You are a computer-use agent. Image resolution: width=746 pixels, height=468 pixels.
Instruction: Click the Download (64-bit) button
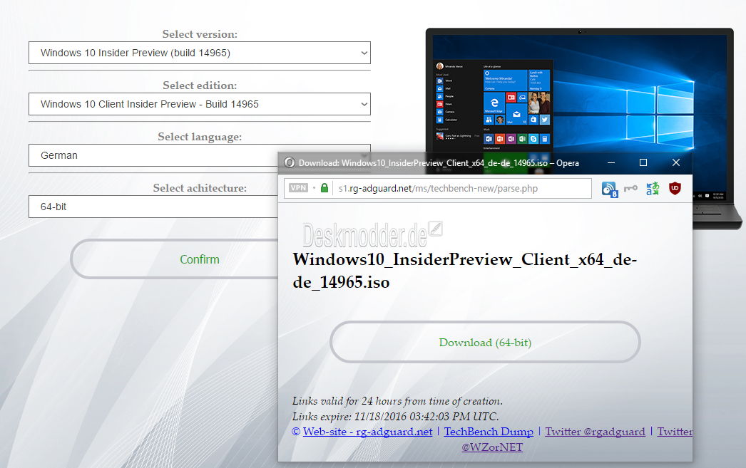[485, 342]
